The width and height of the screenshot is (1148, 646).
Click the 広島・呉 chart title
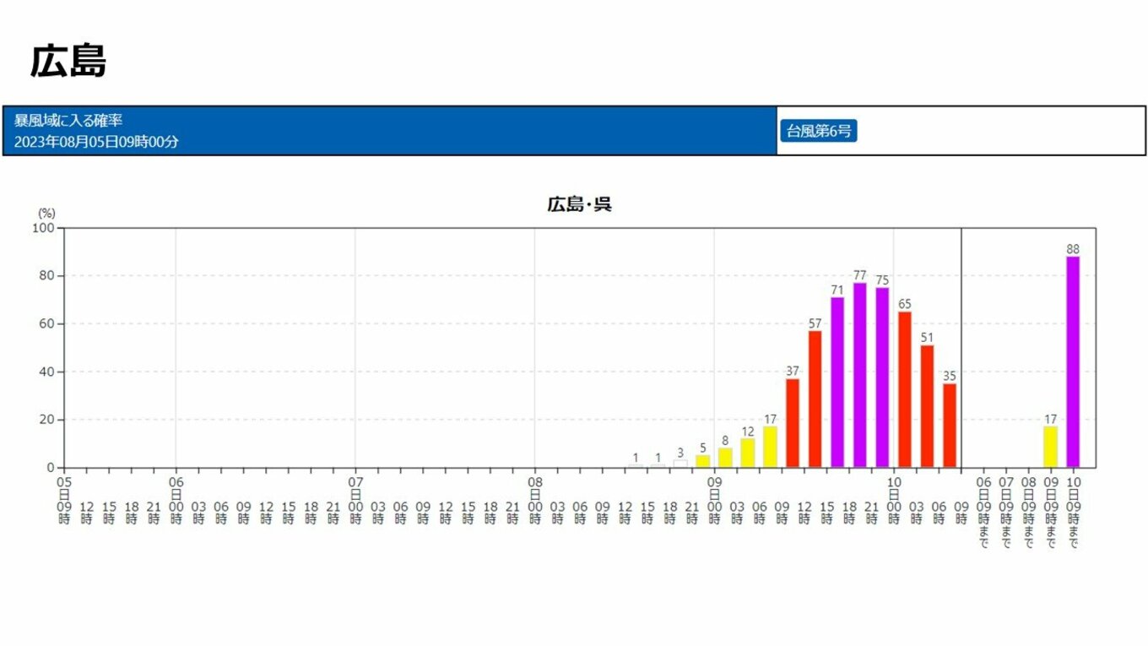point(579,204)
